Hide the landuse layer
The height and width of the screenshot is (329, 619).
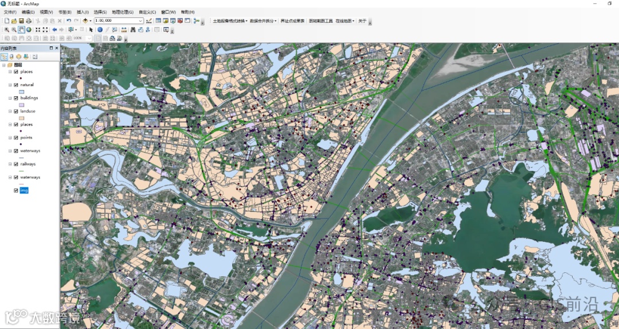click(16, 111)
